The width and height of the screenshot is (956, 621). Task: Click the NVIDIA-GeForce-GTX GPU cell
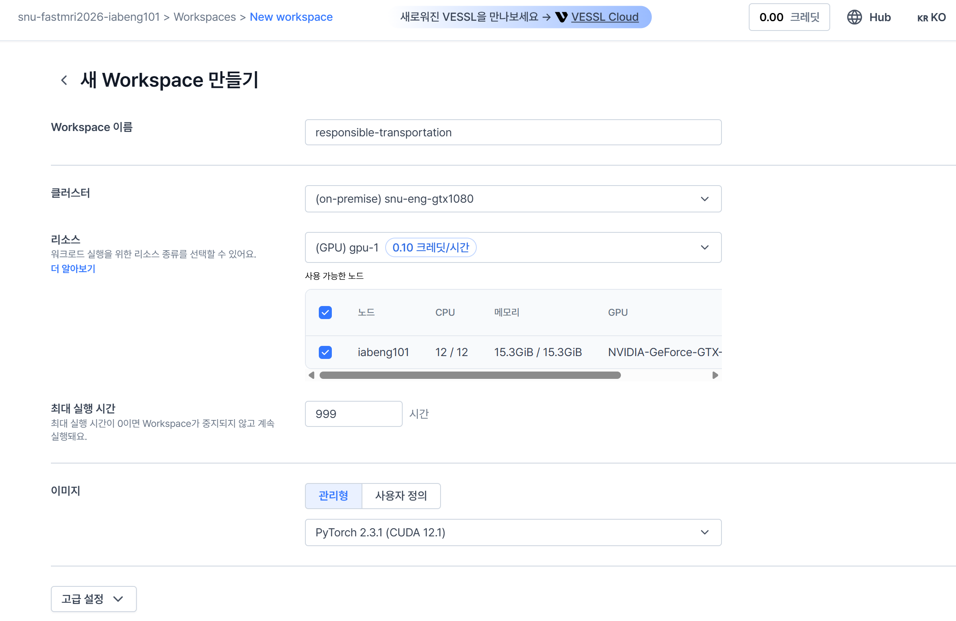tap(664, 352)
